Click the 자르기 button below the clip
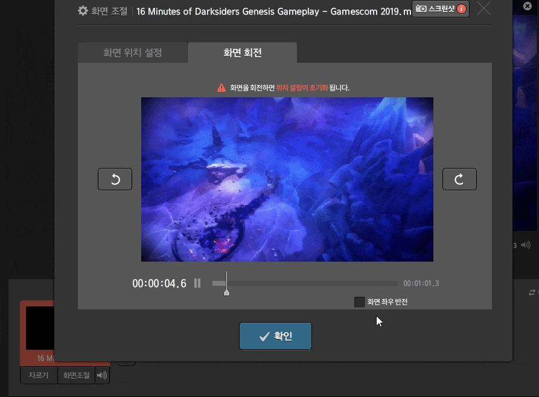 click(x=39, y=375)
